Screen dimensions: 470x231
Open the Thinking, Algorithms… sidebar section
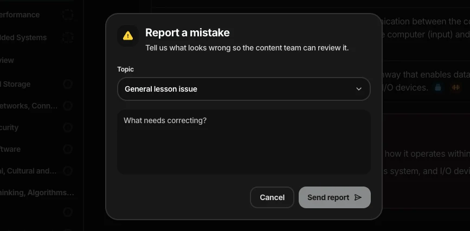(37, 193)
